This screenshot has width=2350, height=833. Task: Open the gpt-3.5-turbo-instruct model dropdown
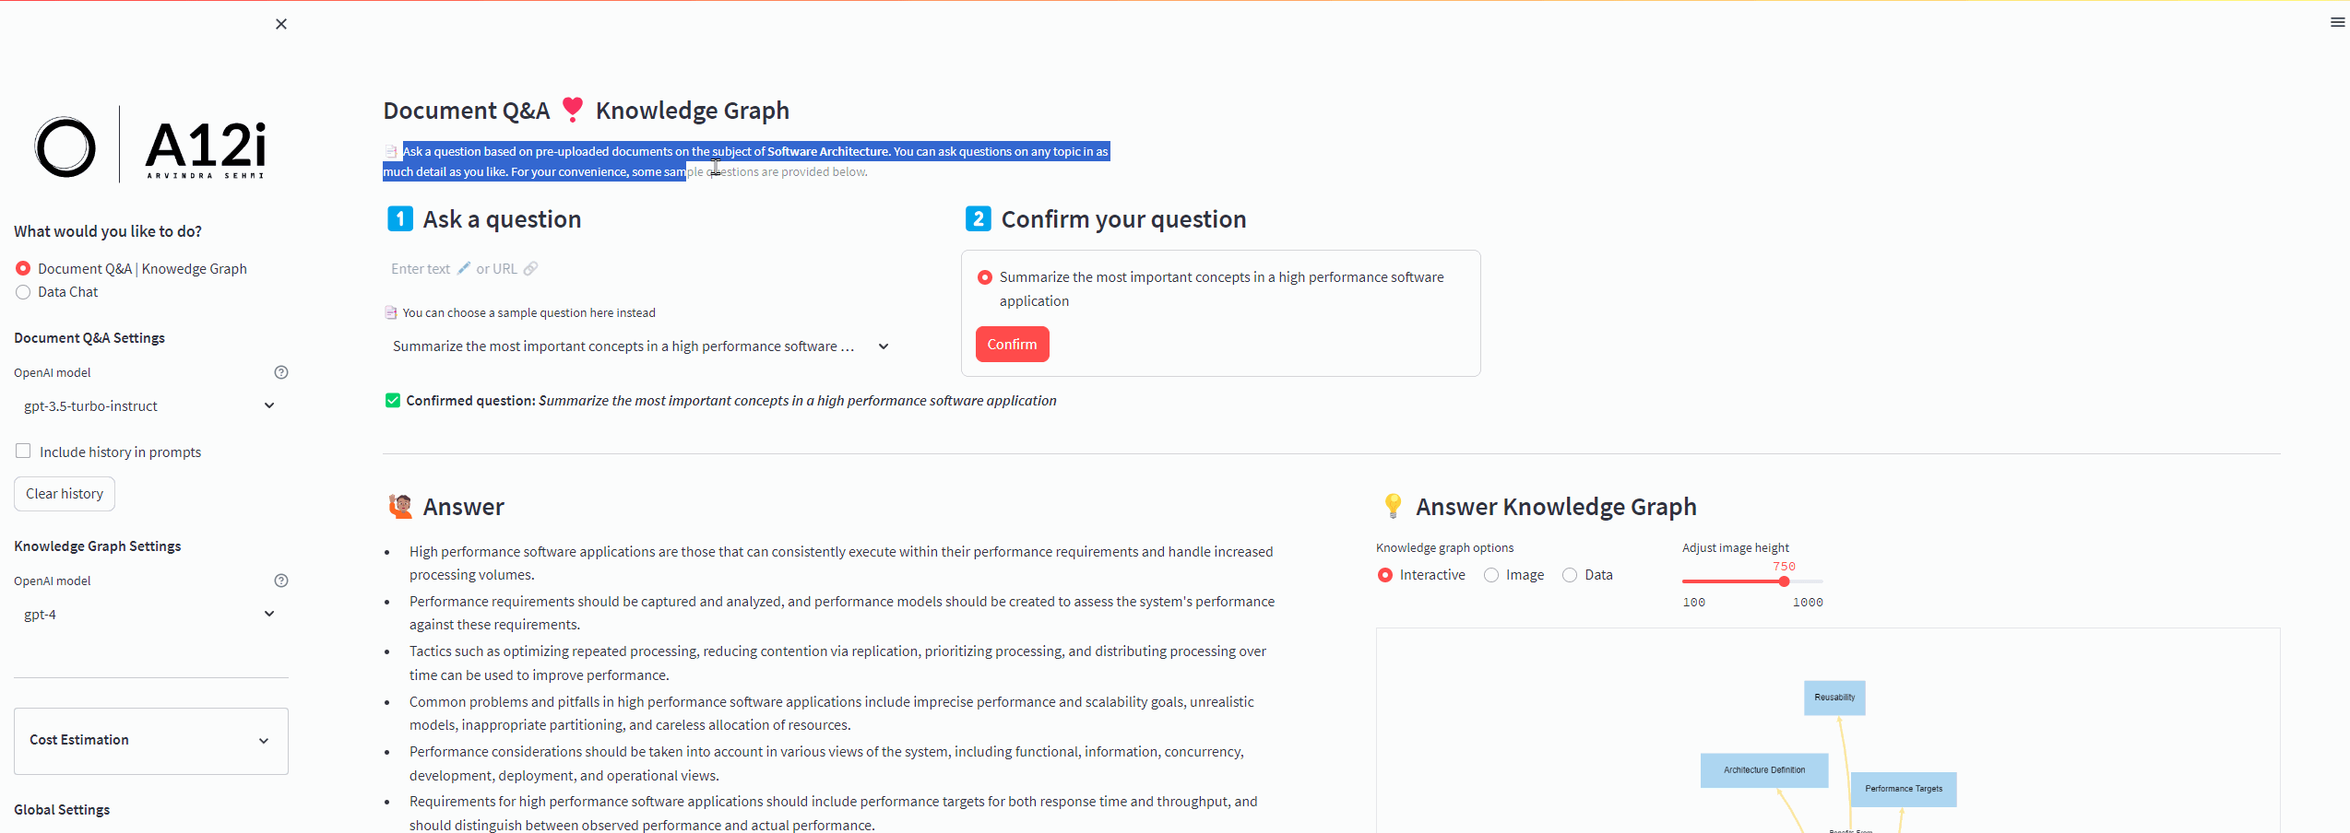pyautogui.click(x=151, y=406)
